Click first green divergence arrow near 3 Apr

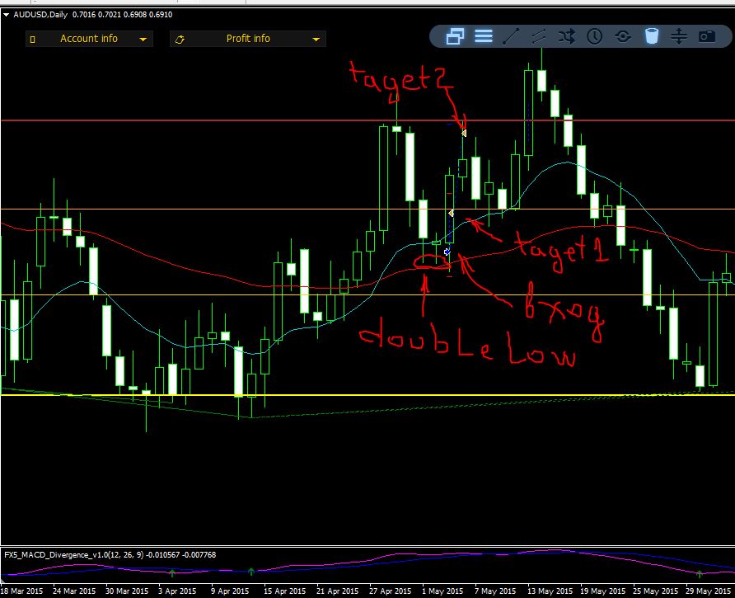172,573
